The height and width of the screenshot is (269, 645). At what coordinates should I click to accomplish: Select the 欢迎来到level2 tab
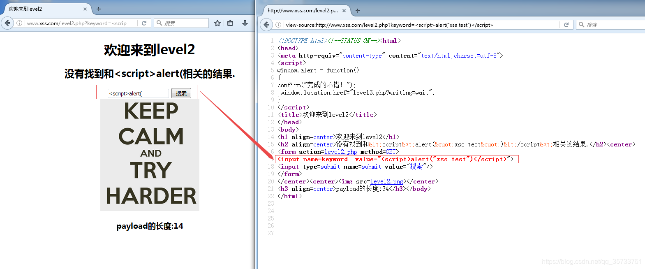tap(46, 9)
